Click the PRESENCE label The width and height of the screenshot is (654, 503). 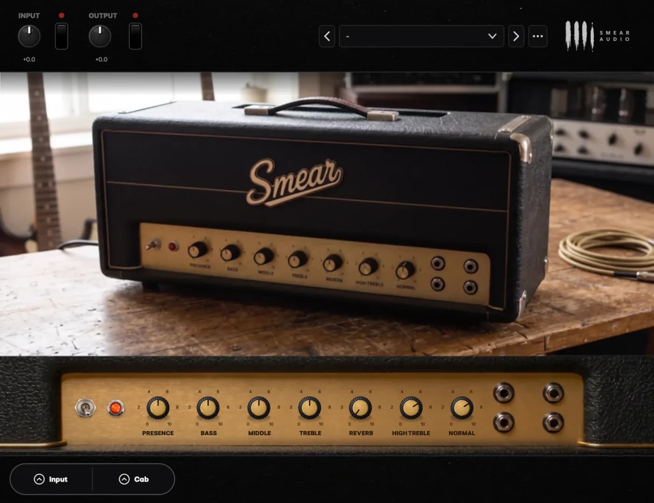click(x=158, y=433)
